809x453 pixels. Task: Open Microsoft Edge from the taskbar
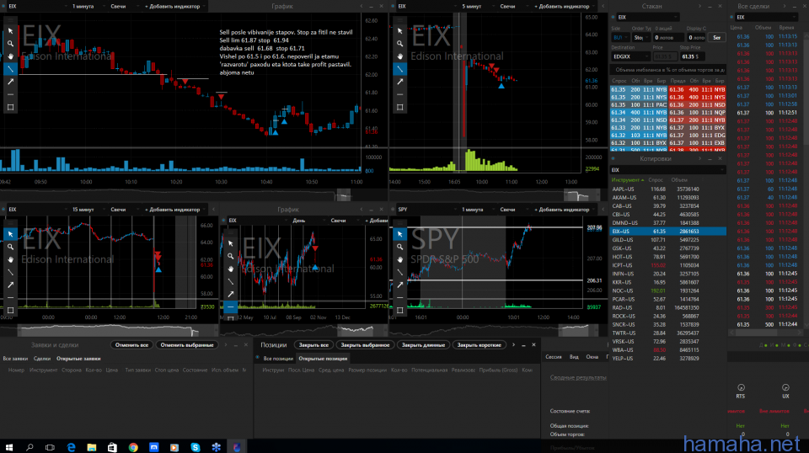pos(71,447)
